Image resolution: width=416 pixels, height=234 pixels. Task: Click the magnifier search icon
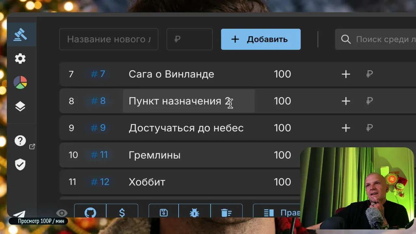point(346,39)
